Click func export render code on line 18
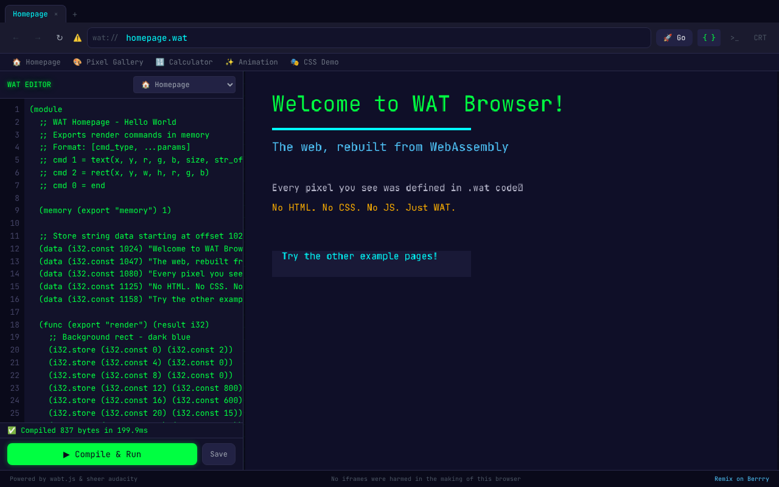Viewport: 779px width, 487px height. (x=124, y=325)
